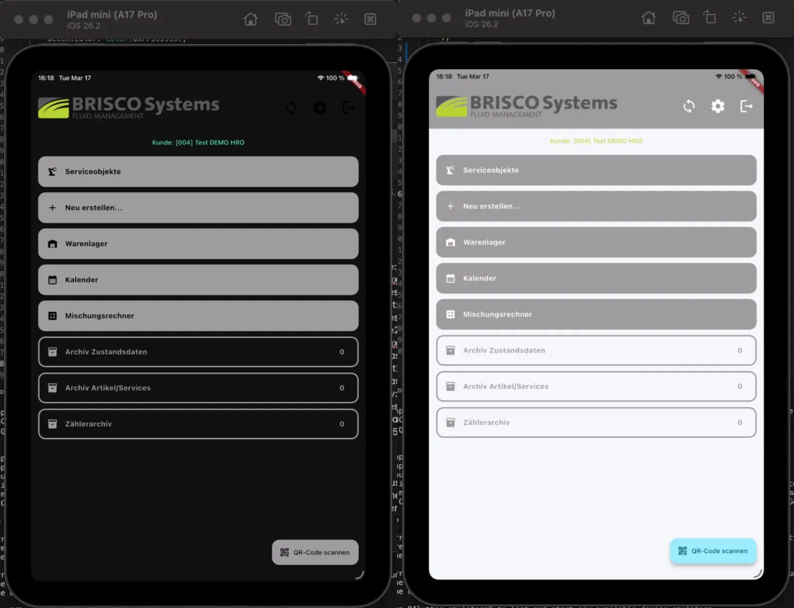Tap the archive box icon beside Zählerarchiv

tap(52, 424)
